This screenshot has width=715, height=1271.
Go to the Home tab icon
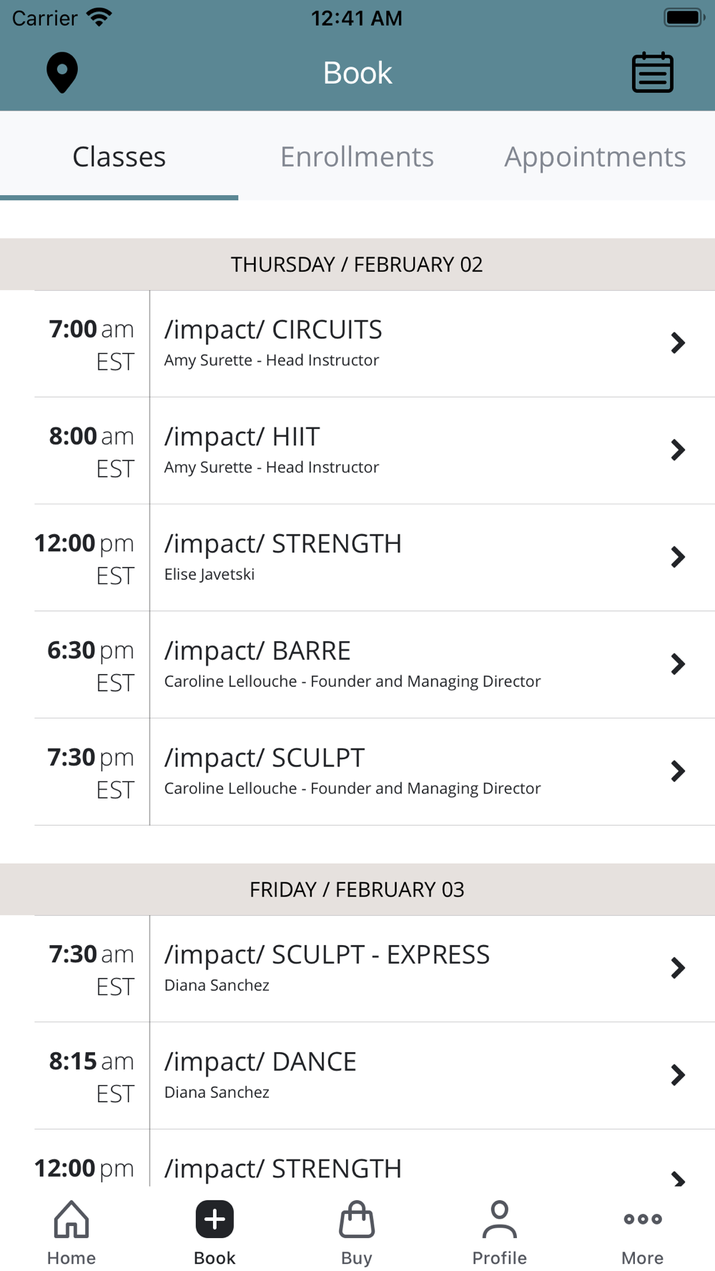click(71, 1219)
